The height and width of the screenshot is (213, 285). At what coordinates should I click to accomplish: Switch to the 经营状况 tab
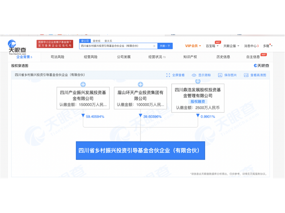click(x=157, y=57)
